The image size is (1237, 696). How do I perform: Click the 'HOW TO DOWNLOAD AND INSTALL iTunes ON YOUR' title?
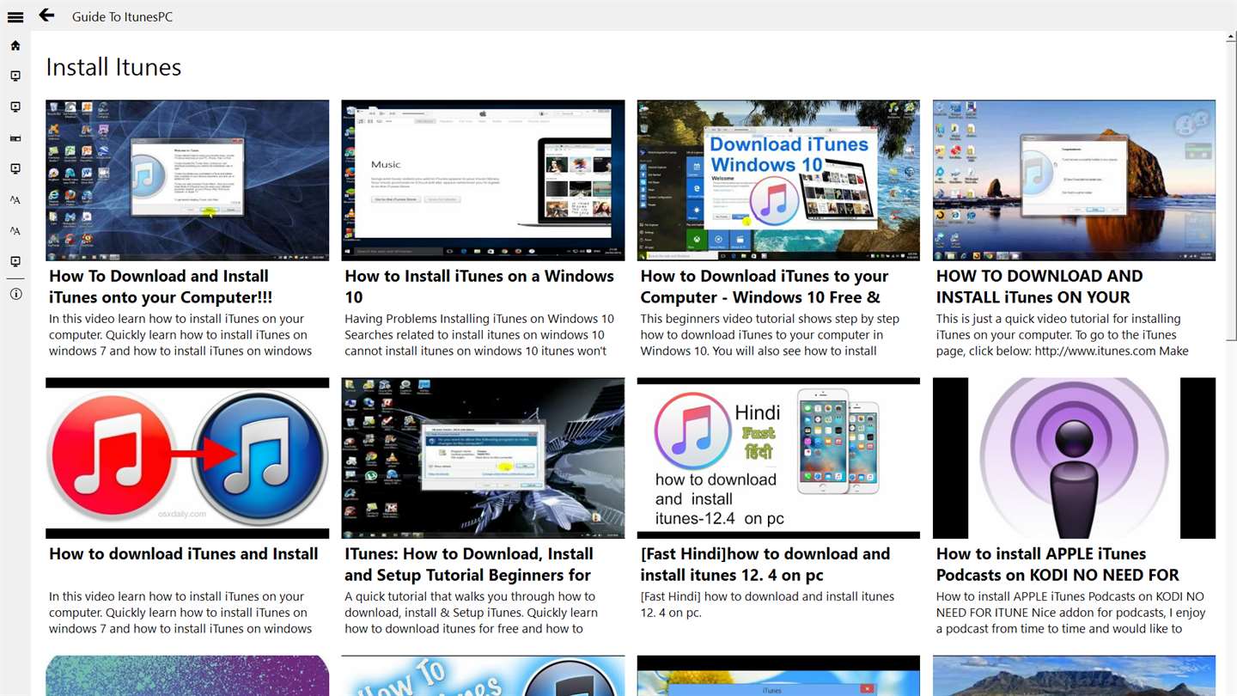click(1039, 287)
